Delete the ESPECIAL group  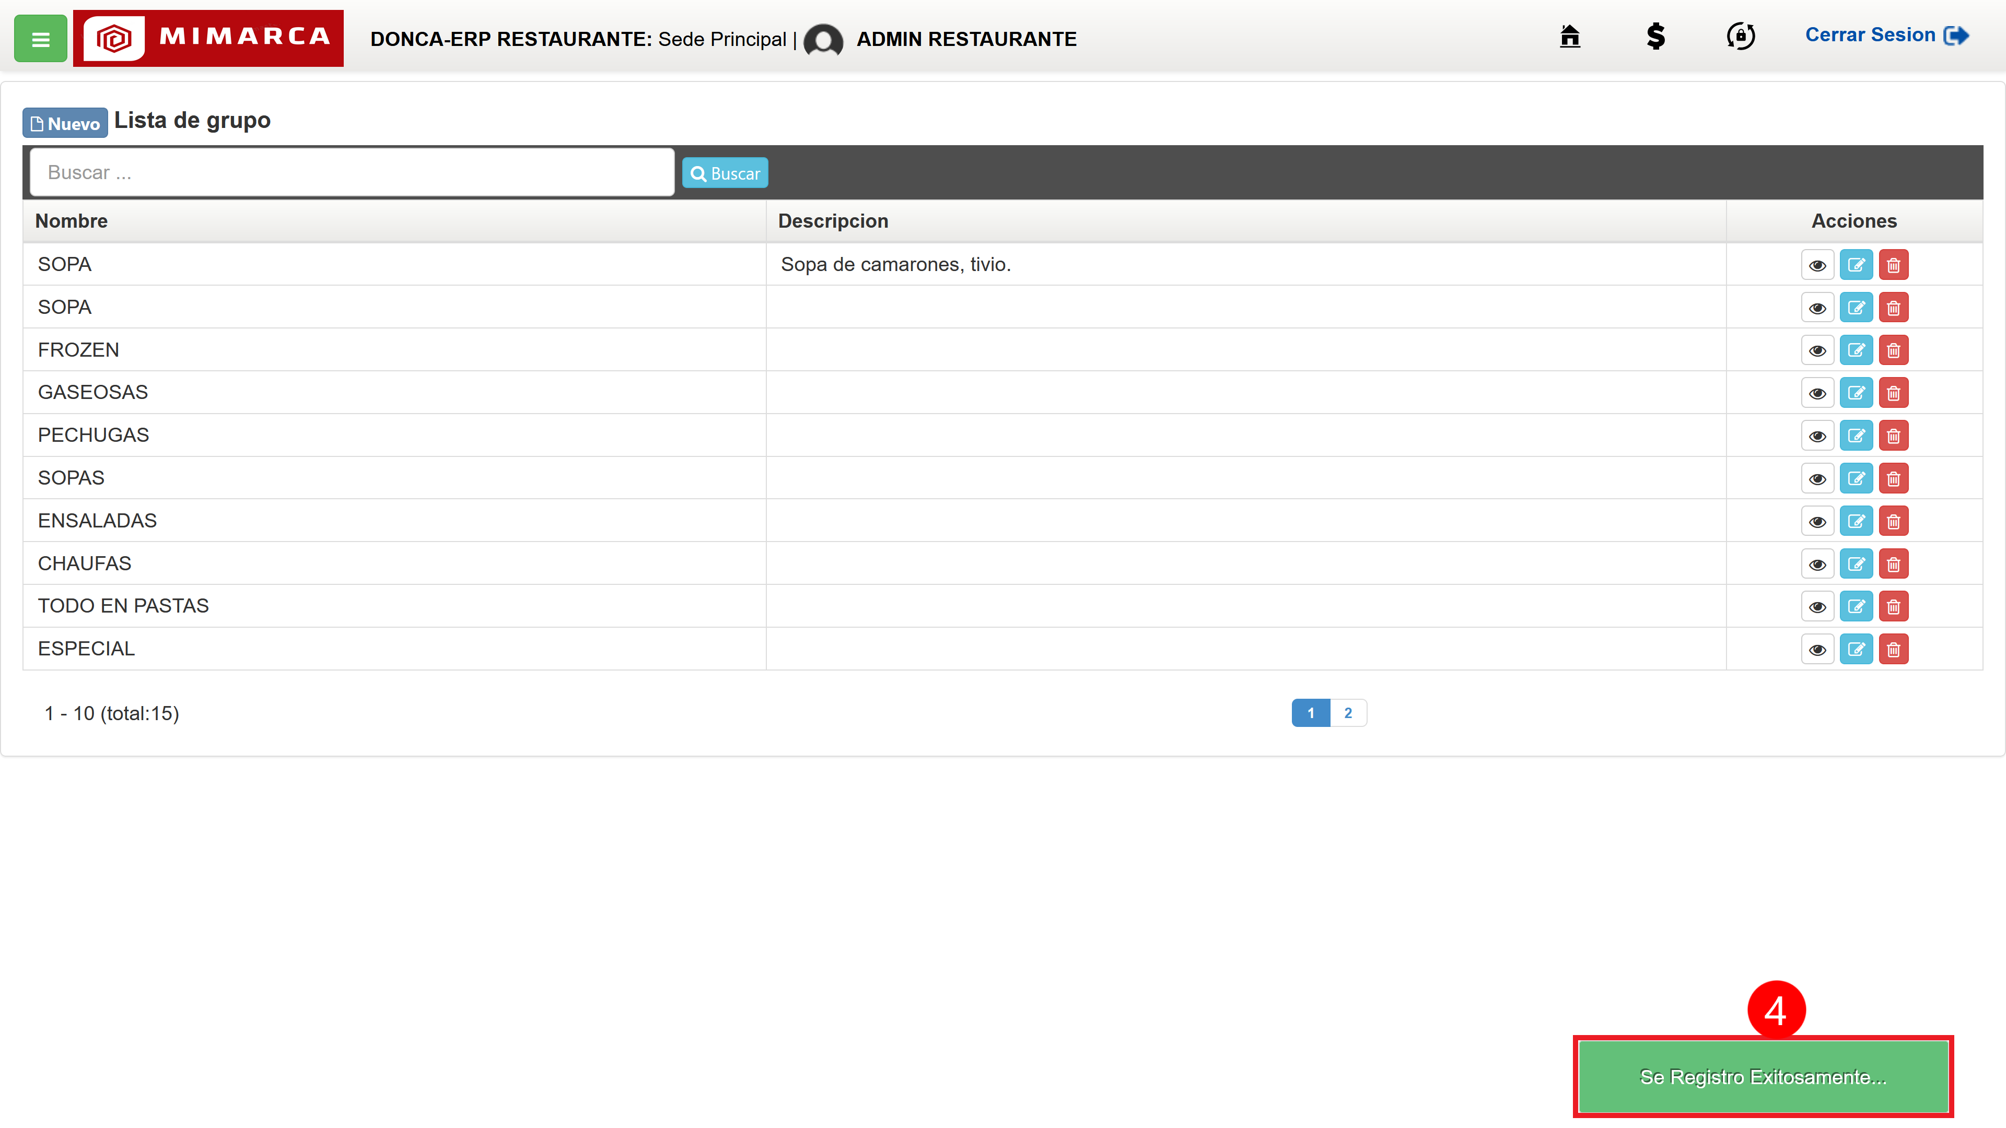[1894, 649]
